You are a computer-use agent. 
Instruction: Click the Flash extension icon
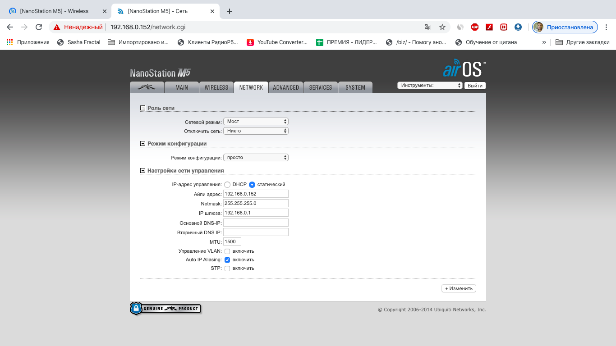click(489, 27)
